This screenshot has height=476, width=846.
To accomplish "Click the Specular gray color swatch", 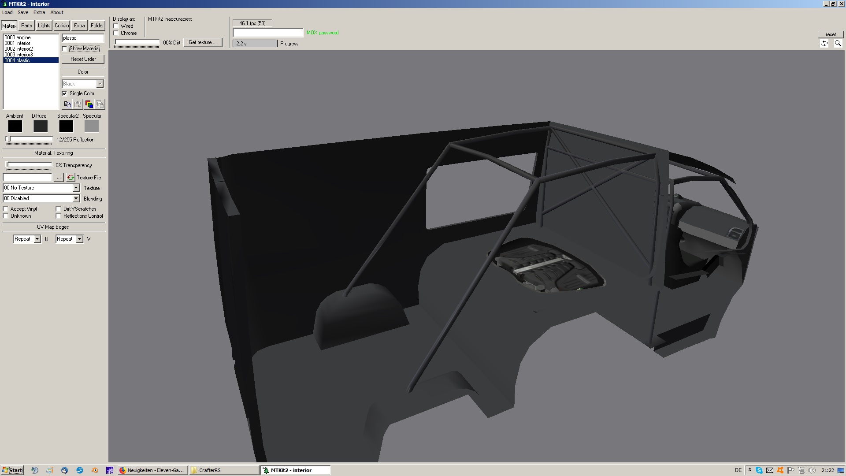I will pyautogui.click(x=92, y=126).
